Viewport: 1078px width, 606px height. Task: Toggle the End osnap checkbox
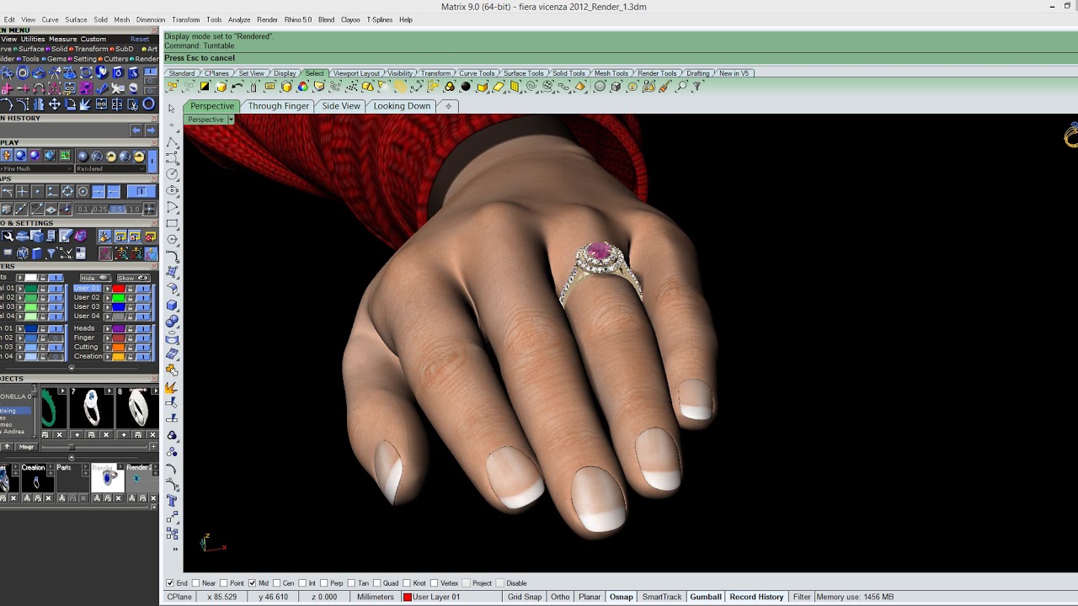click(170, 583)
